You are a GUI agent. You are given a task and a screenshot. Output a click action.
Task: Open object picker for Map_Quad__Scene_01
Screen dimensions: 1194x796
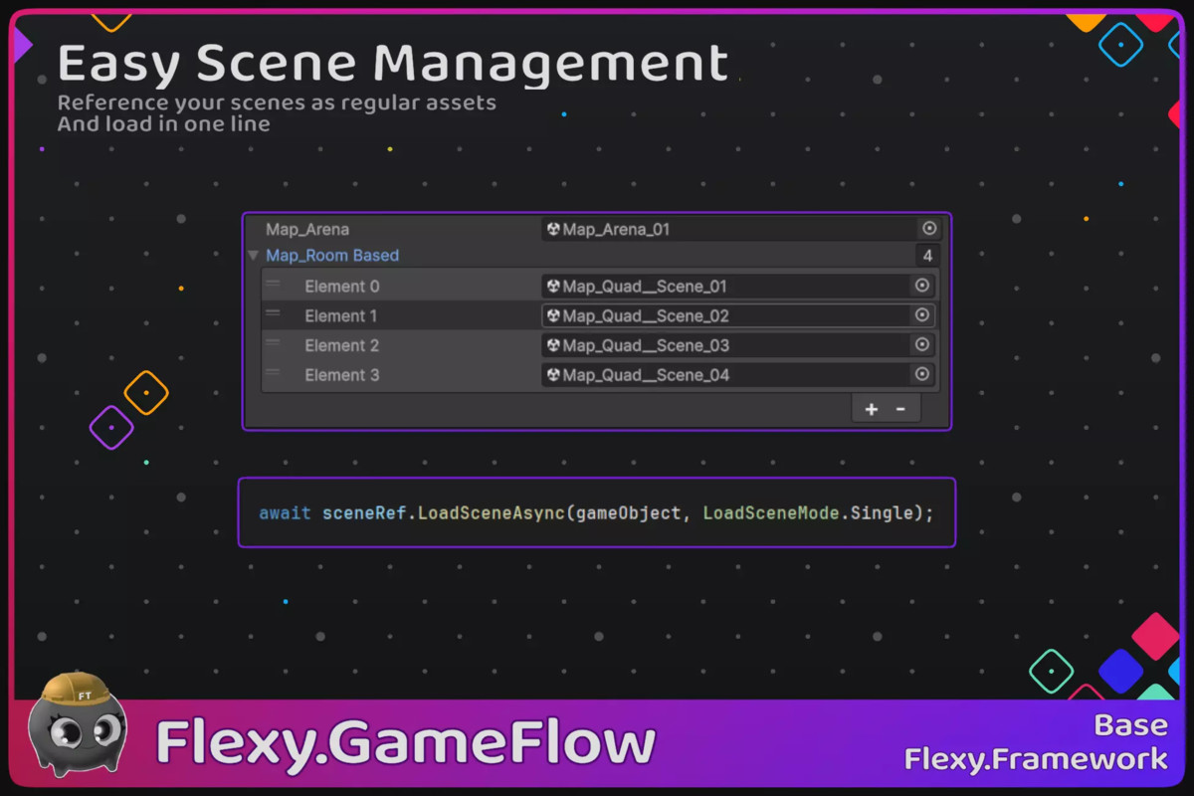pos(922,287)
